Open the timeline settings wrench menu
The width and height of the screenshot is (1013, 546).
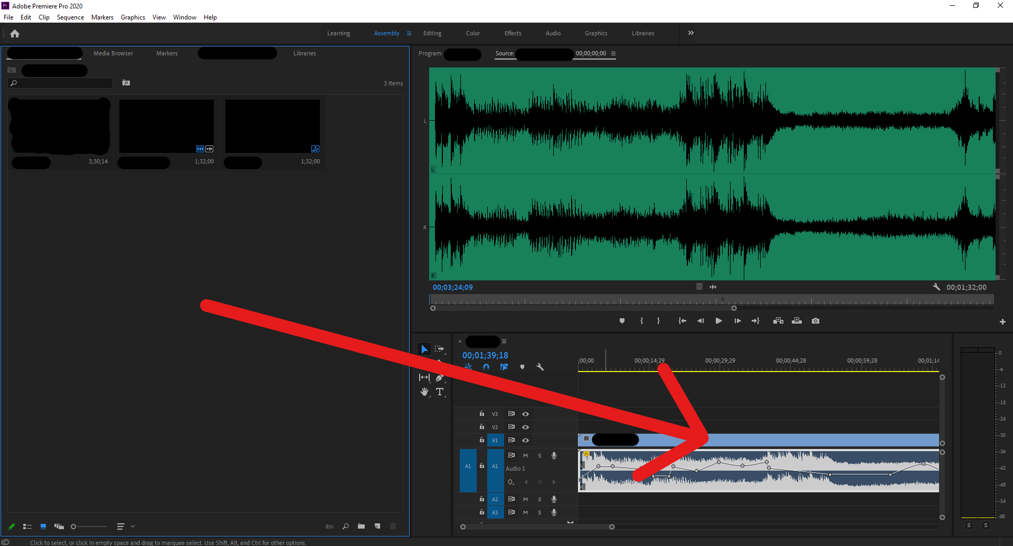540,367
